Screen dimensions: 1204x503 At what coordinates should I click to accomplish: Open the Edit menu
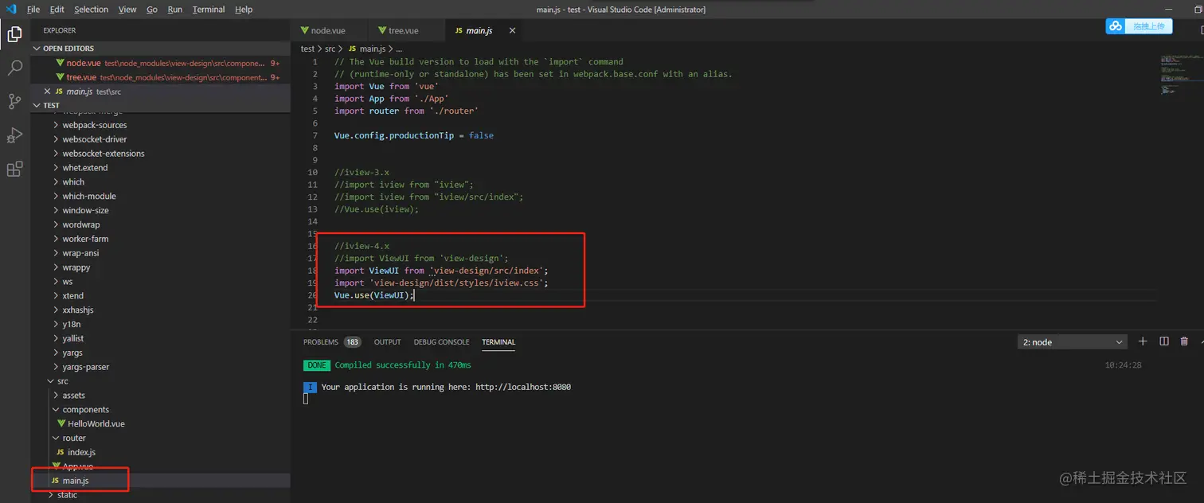[x=57, y=10]
